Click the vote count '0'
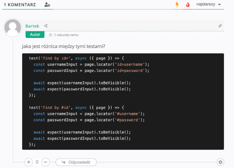The image size is (234, 168). pos(37,162)
